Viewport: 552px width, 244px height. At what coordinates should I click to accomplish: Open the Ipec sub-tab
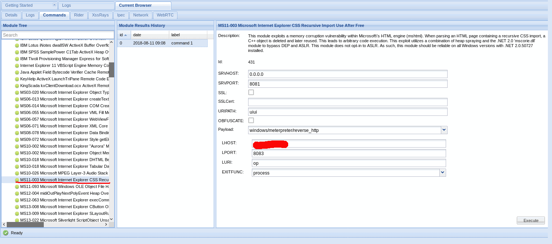[x=121, y=15]
